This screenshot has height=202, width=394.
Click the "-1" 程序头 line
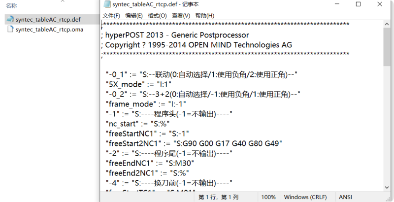(x=169, y=114)
